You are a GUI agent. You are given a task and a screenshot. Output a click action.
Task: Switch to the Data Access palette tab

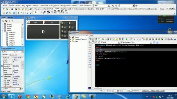click(x=65, y=9)
